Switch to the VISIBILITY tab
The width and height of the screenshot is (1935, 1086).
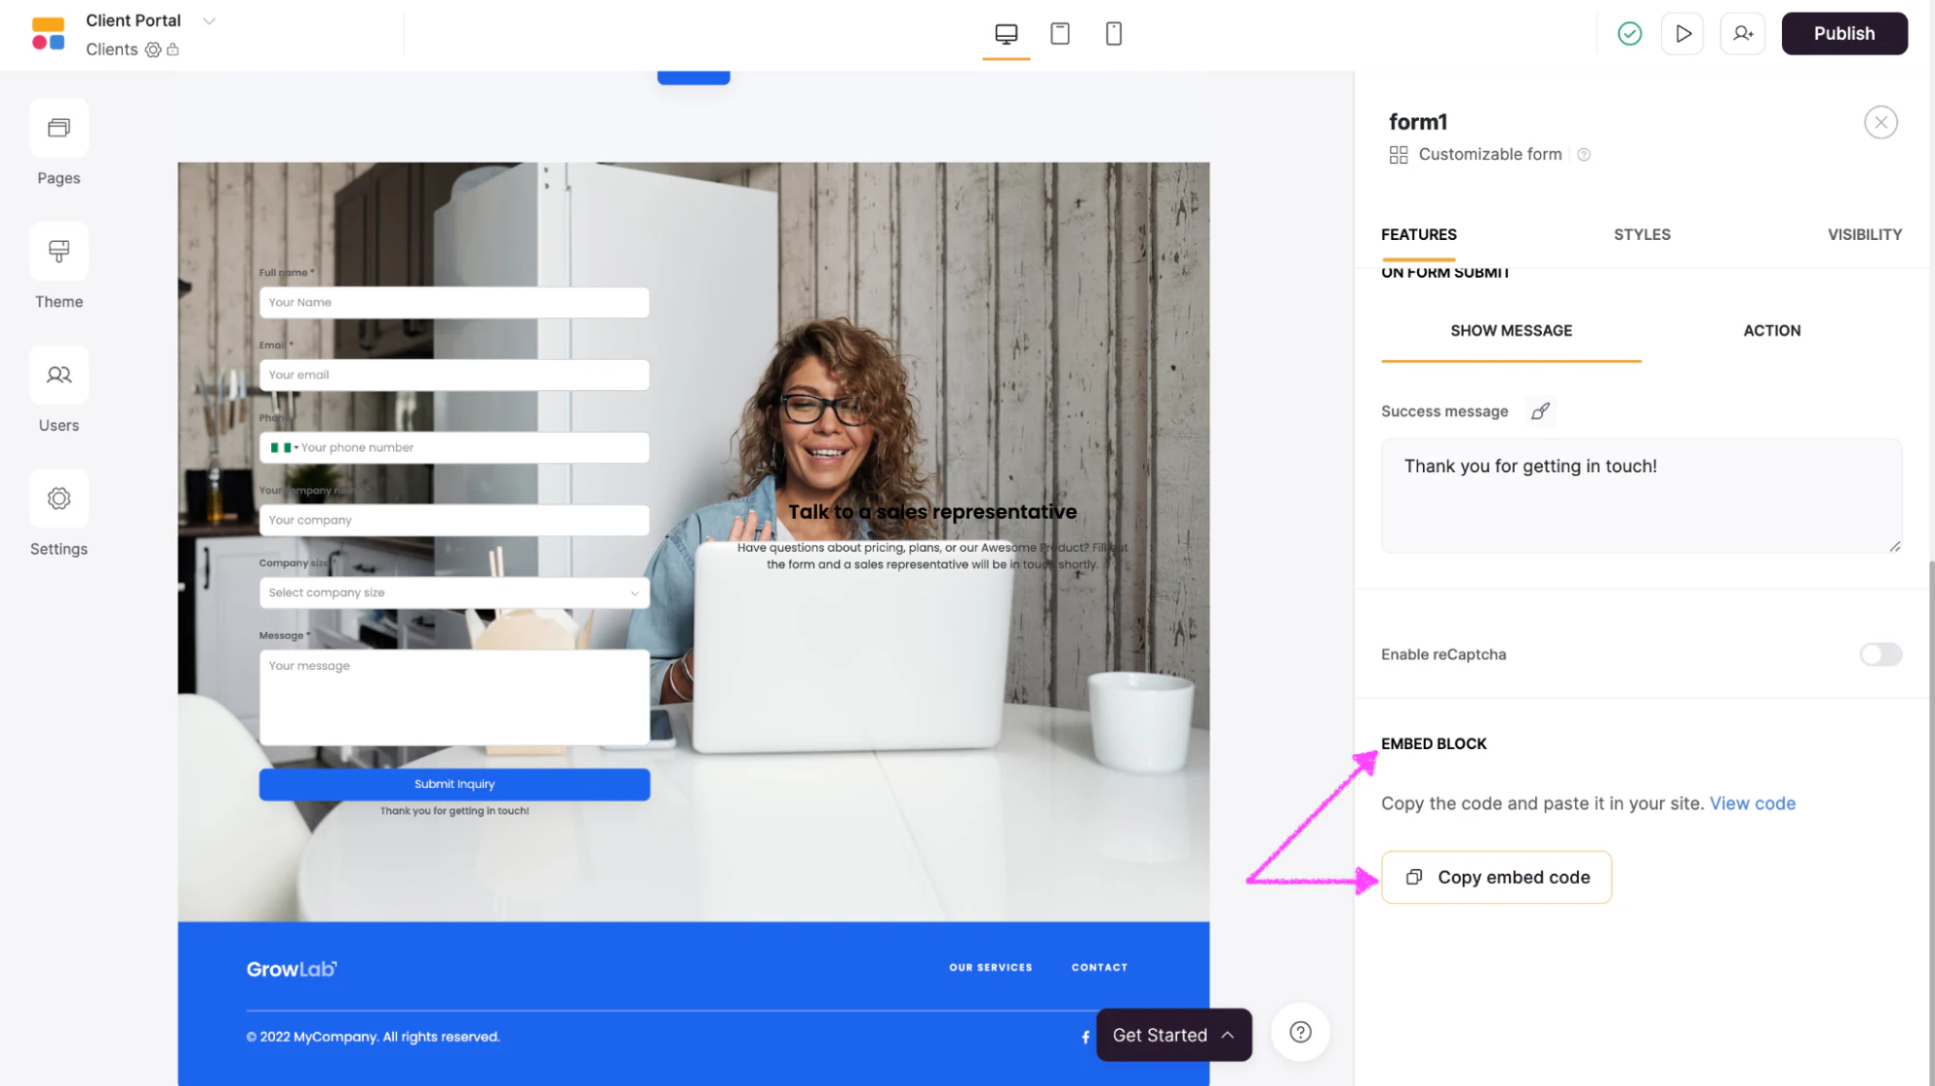coord(1864,235)
